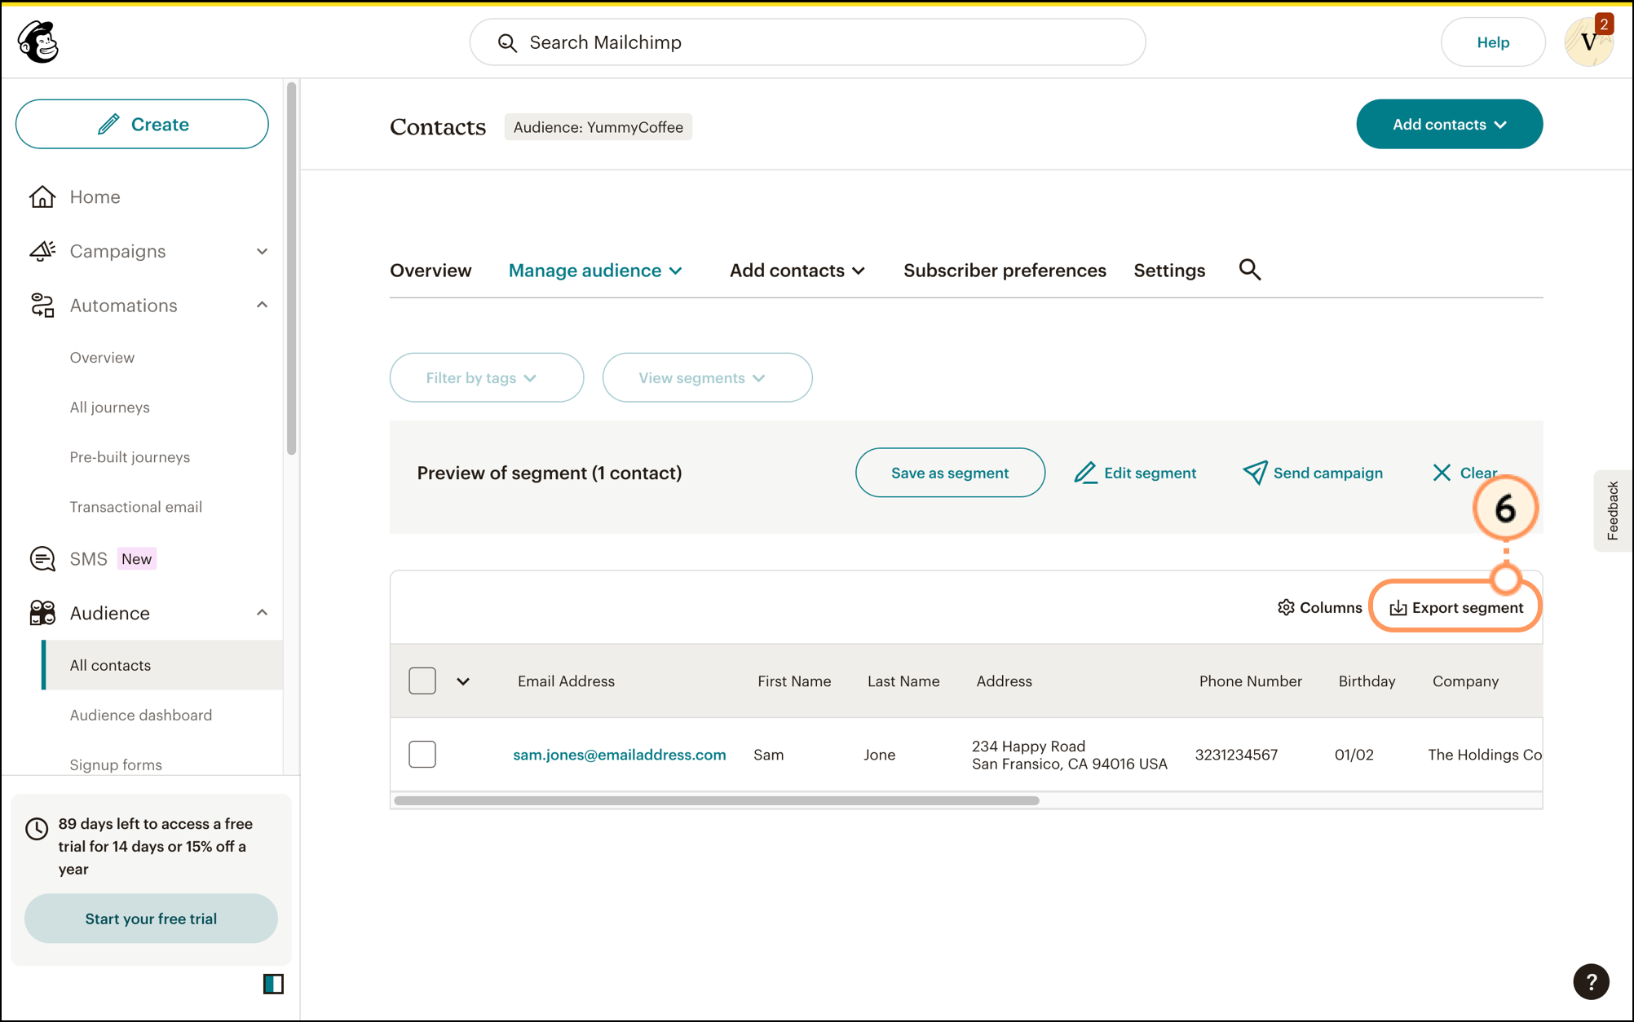Click the sidebar vertical scrollbar
Image resolution: width=1634 pixels, height=1022 pixels.
point(291,269)
